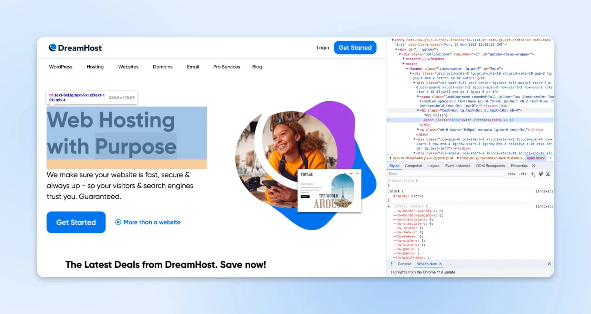Viewport: 591px width, 314px height.
Task: Collapse the div grid grid-cols-8 node
Action: click(411, 73)
